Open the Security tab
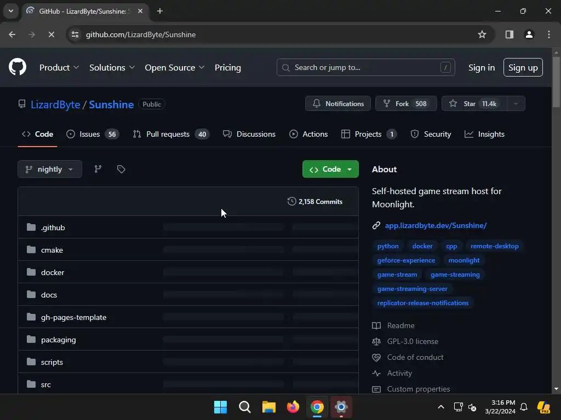This screenshot has width=561, height=420. [x=431, y=135]
